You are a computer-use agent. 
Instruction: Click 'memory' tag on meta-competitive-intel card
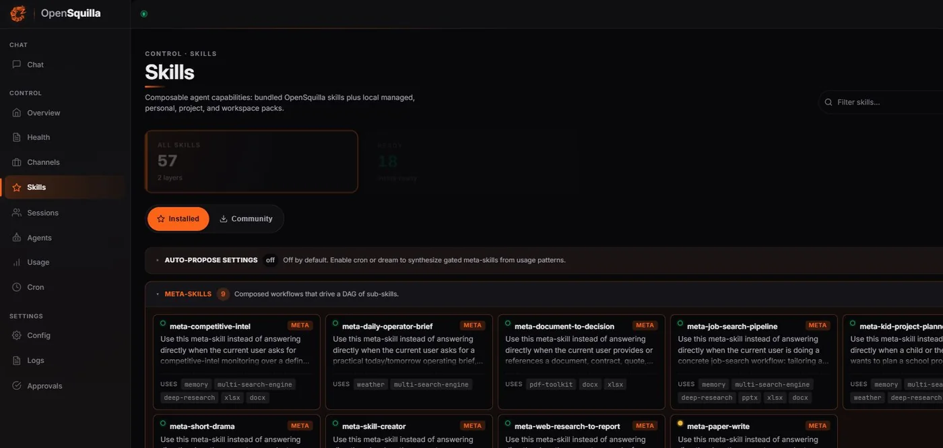(x=196, y=385)
